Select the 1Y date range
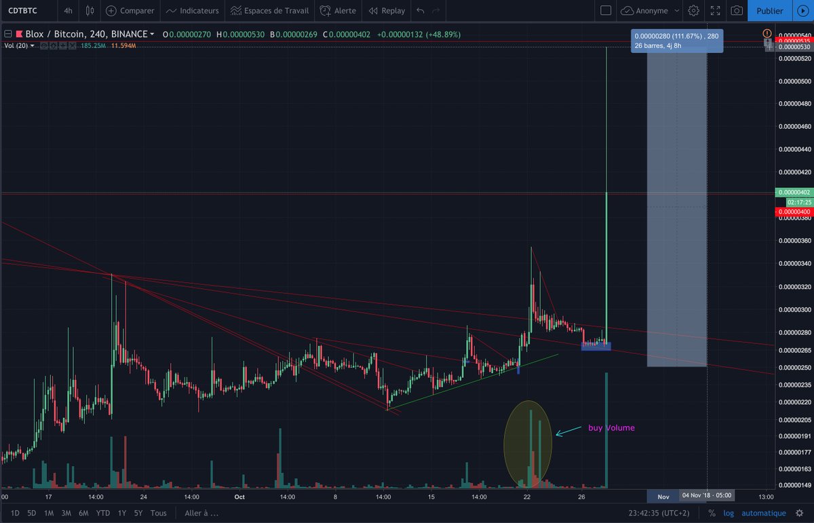 click(x=122, y=513)
